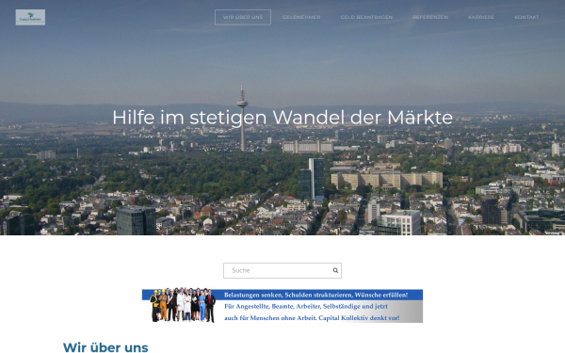This screenshot has height=353, width=565.
Task: Open the Kontakt menu item
Action: [x=526, y=17]
